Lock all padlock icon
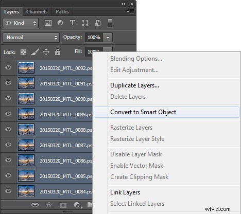Image resolution: width=241 pixels, height=214 pixels. click(58, 52)
